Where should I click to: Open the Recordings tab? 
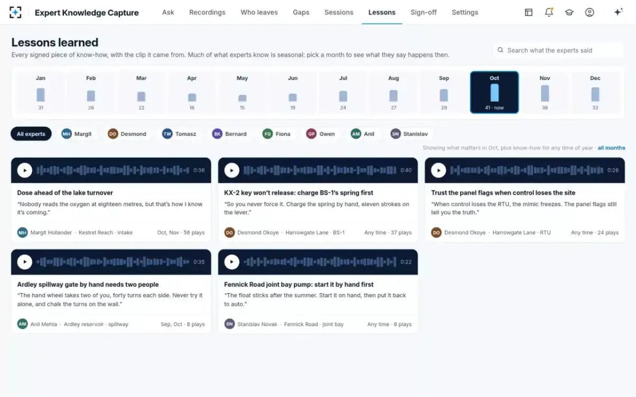coord(207,12)
